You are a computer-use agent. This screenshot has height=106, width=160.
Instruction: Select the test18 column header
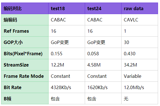point(67,8)
